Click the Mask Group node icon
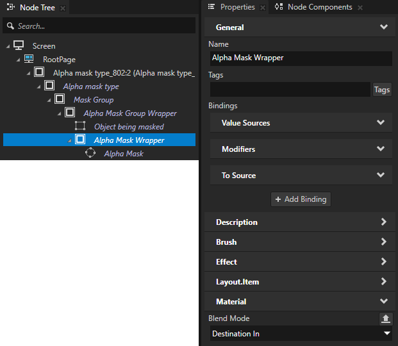This screenshot has width=398, height=346. coord(60,99)
